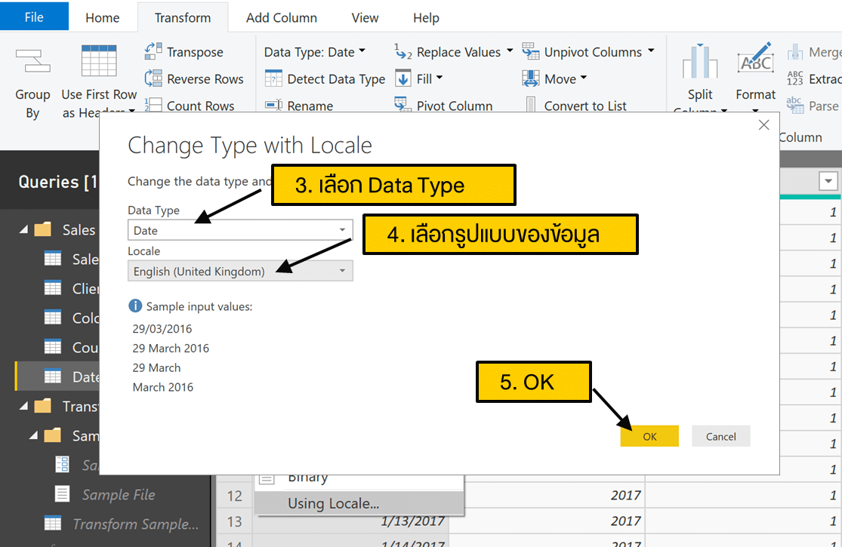Click the Replace Values icon
Viewport: 842px width, 547px height.
tap(403, 52)
